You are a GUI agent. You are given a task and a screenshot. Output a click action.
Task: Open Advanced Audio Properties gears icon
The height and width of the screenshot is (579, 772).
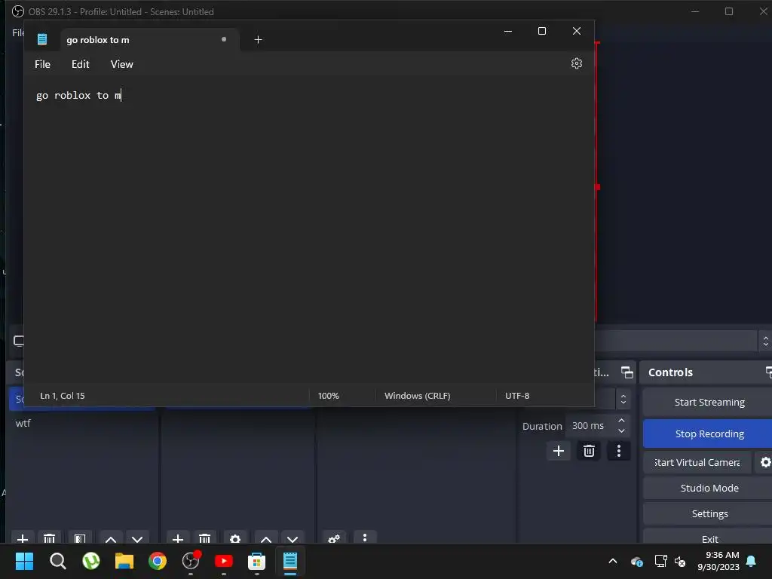334,538
